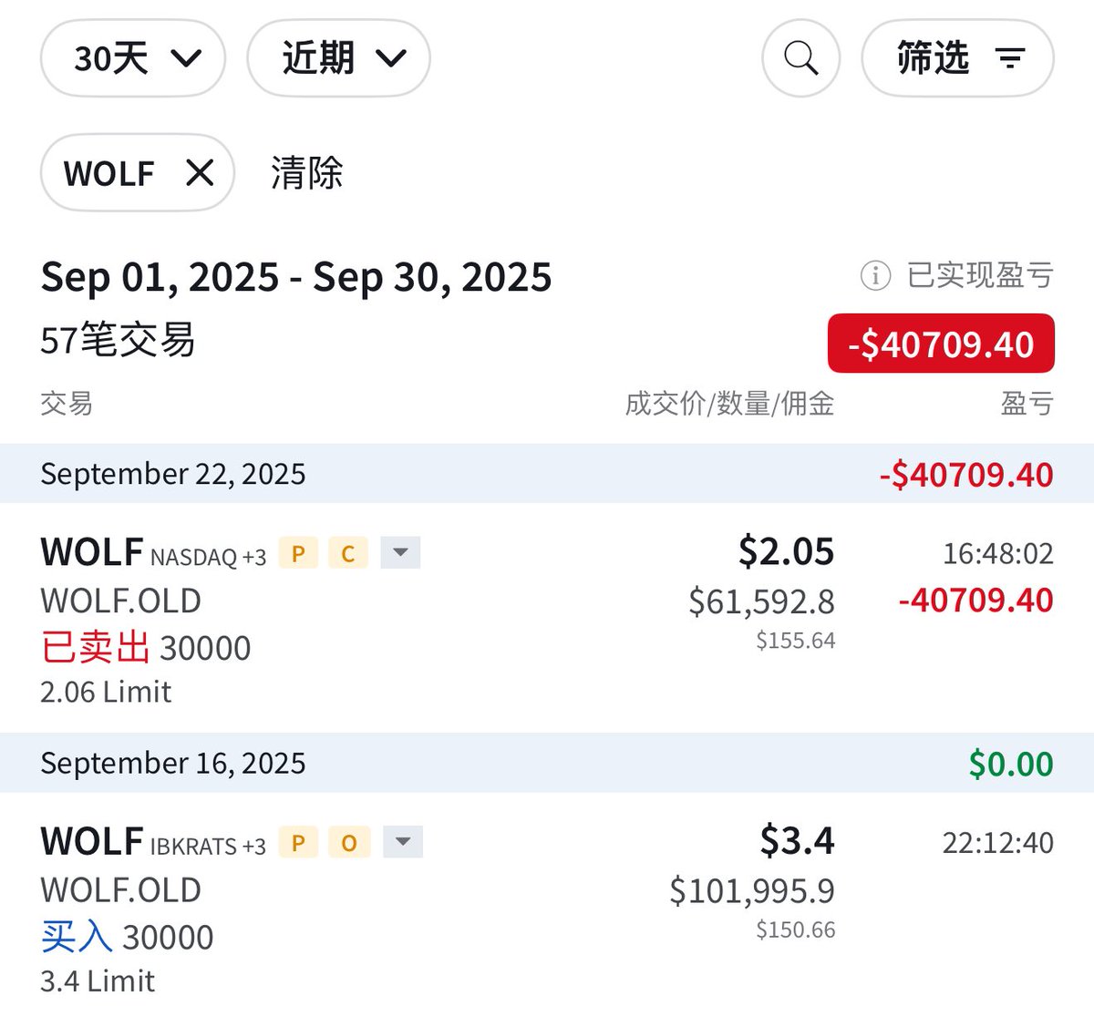Click the WOLF filter chip label

(x=109, y=173)
